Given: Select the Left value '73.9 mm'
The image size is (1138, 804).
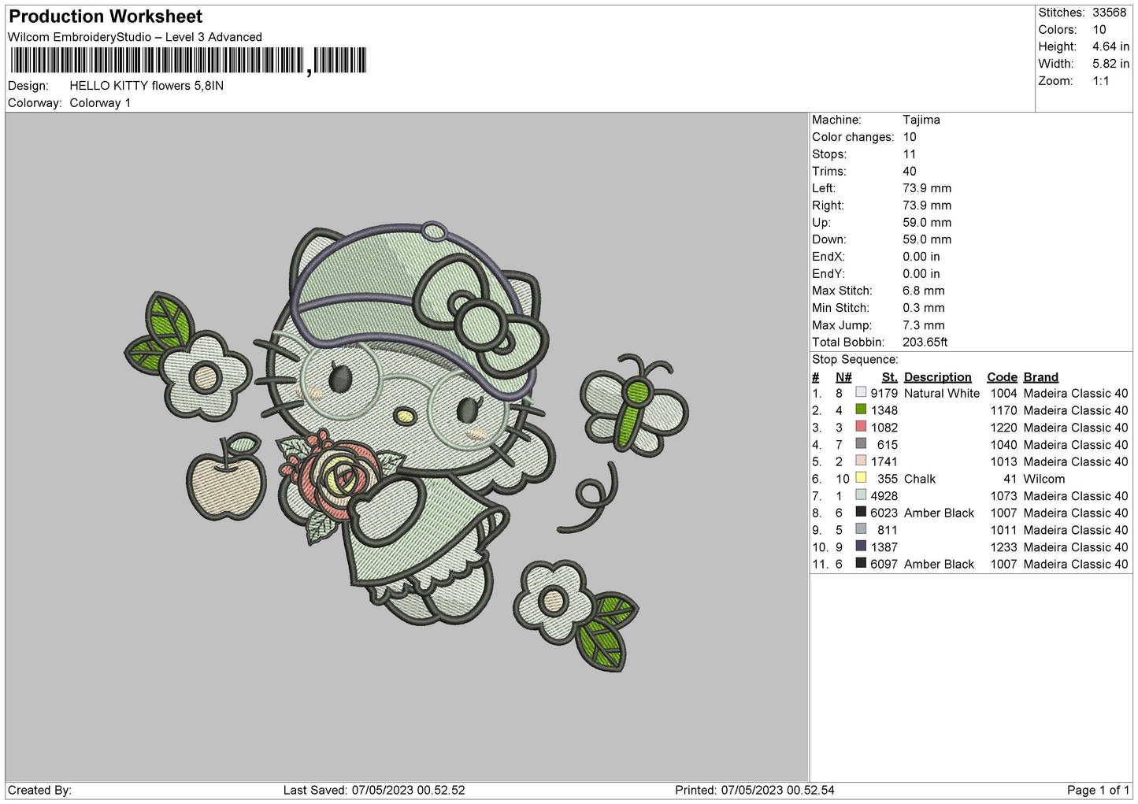Looking at the screenshot, I should point(927,188).
